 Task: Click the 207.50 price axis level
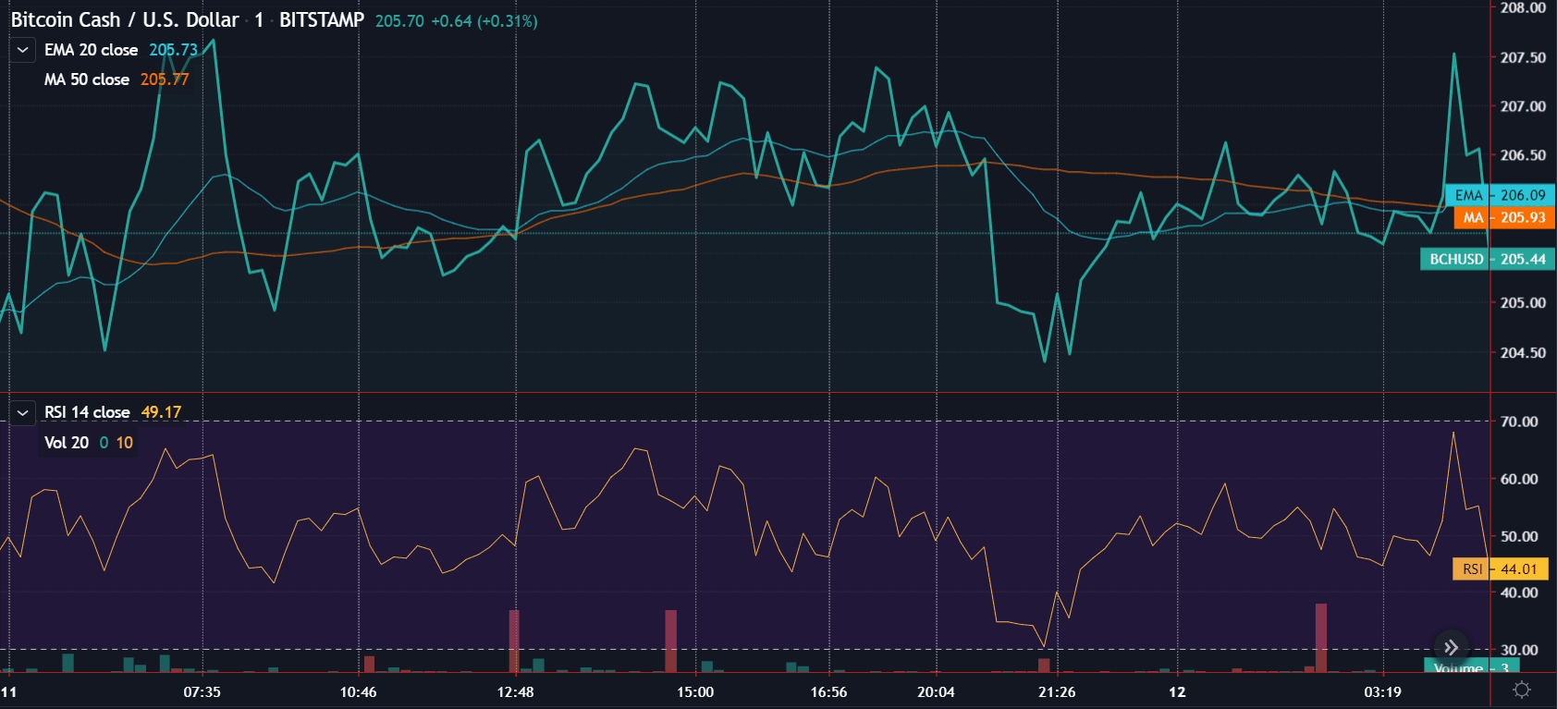click(1523, 57)
